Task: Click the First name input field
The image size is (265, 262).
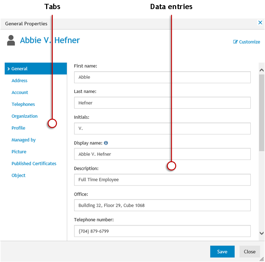Action: tap(162, 77)
